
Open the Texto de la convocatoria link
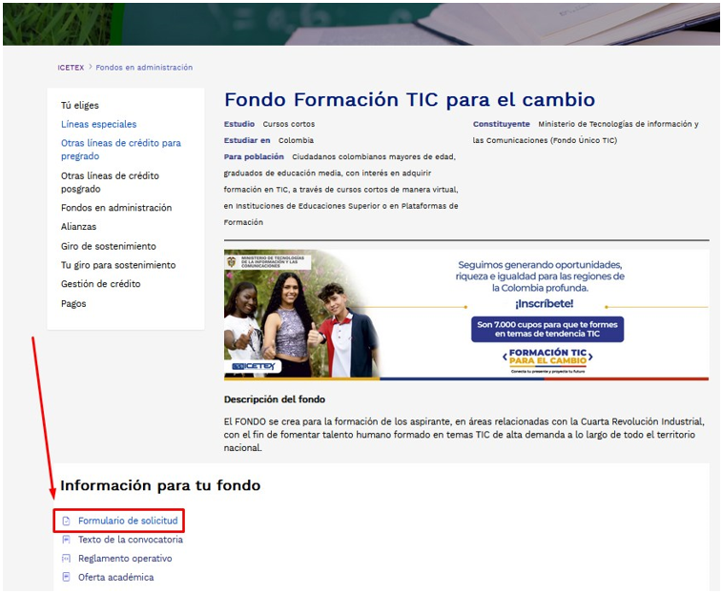(131, 540)
